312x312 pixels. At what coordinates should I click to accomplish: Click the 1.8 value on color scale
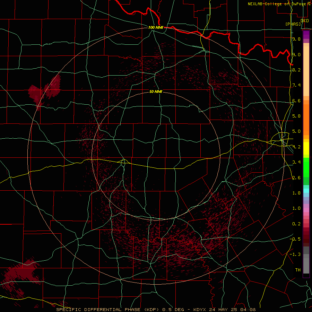click(x=296, y=193)
